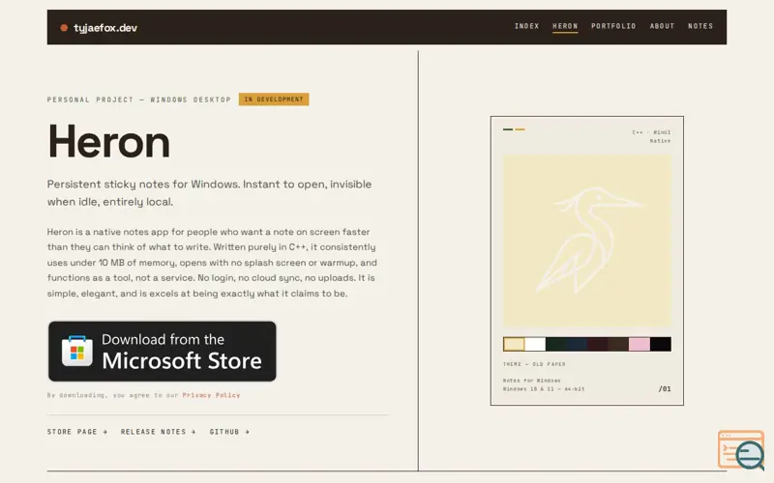Viewport: 774px width, 483px height.
Task: View the RELEASE NOTES link
Action: 158,432
